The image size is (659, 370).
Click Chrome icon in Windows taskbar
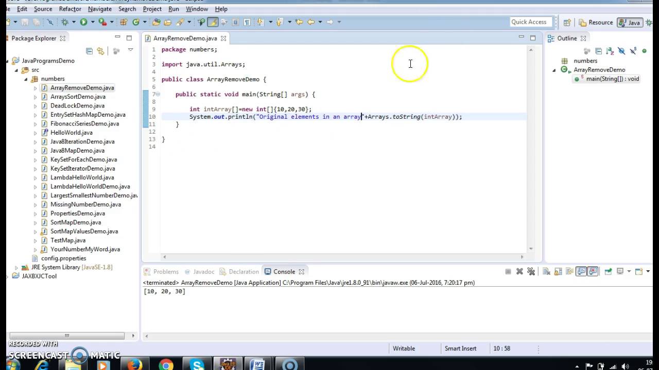(166, 365)
